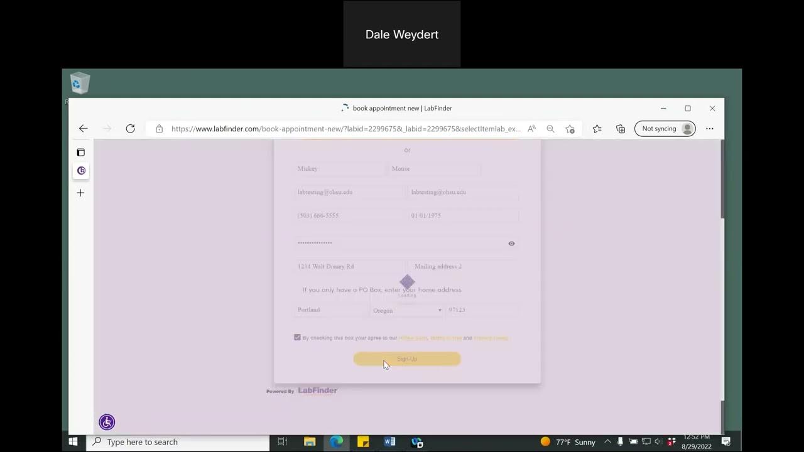The width and height of the screenshot is (804, 452).
Task: Click the date of birth field 01/01/1975
Action: (x=464, y=215)
